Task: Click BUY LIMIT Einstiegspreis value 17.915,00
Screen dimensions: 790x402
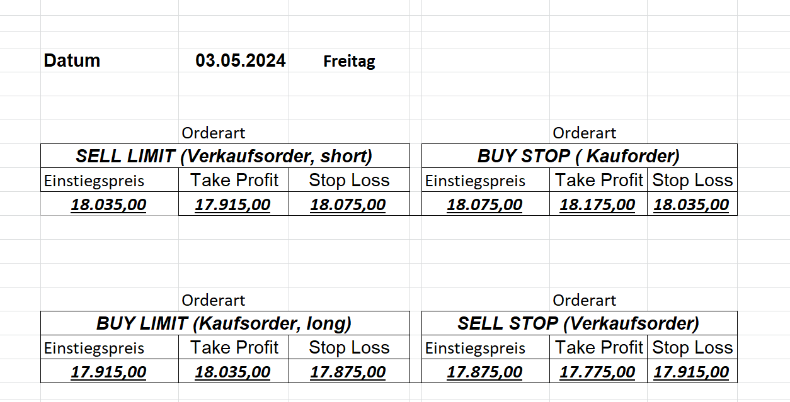Action: [x=108, y=372]
